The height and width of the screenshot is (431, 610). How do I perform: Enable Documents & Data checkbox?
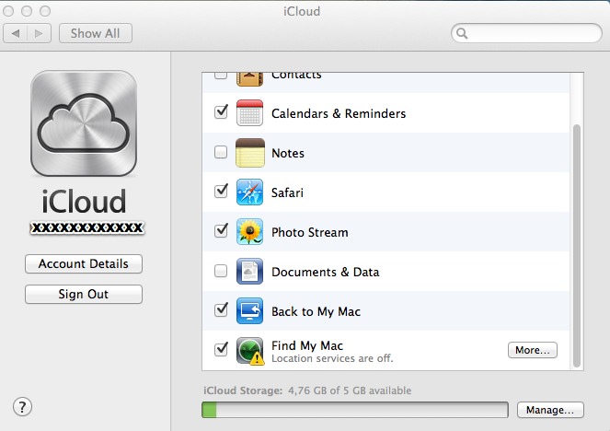click(x=221, y=271)
